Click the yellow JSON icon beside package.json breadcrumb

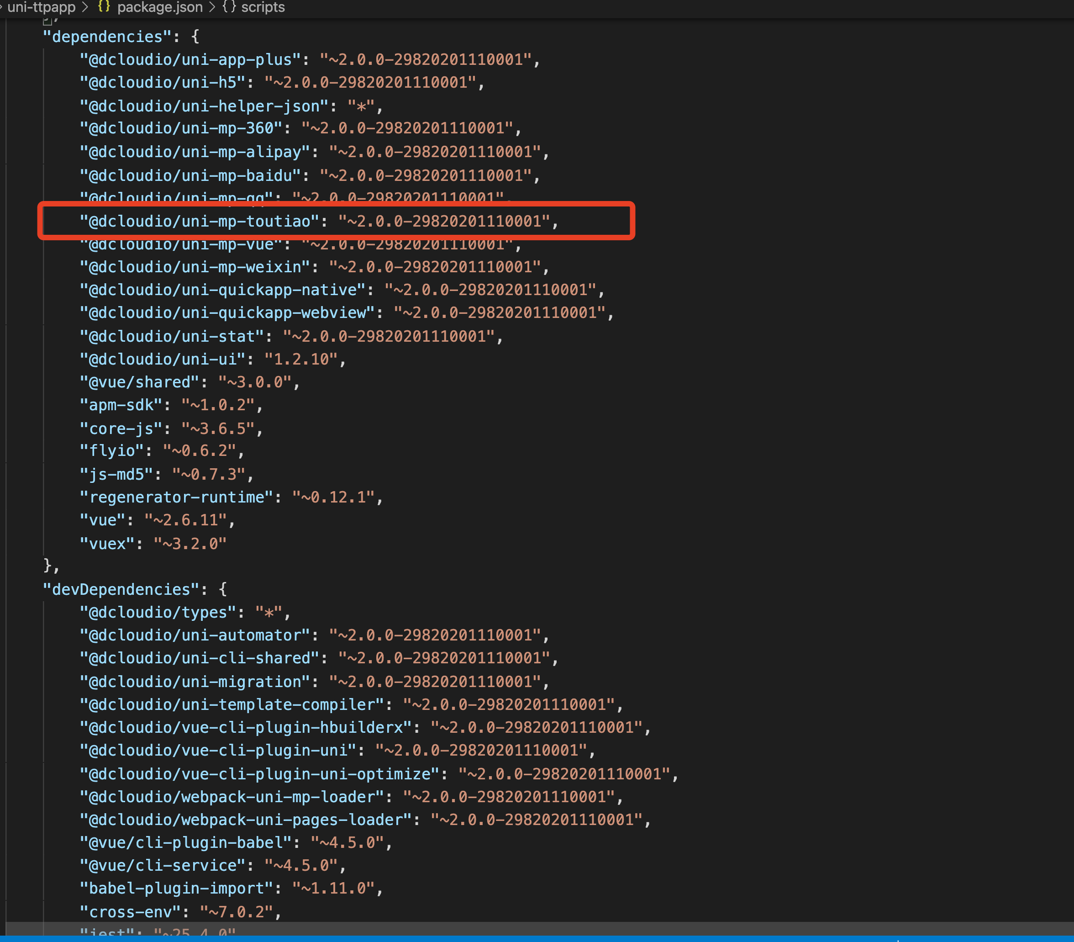(104, 7)
